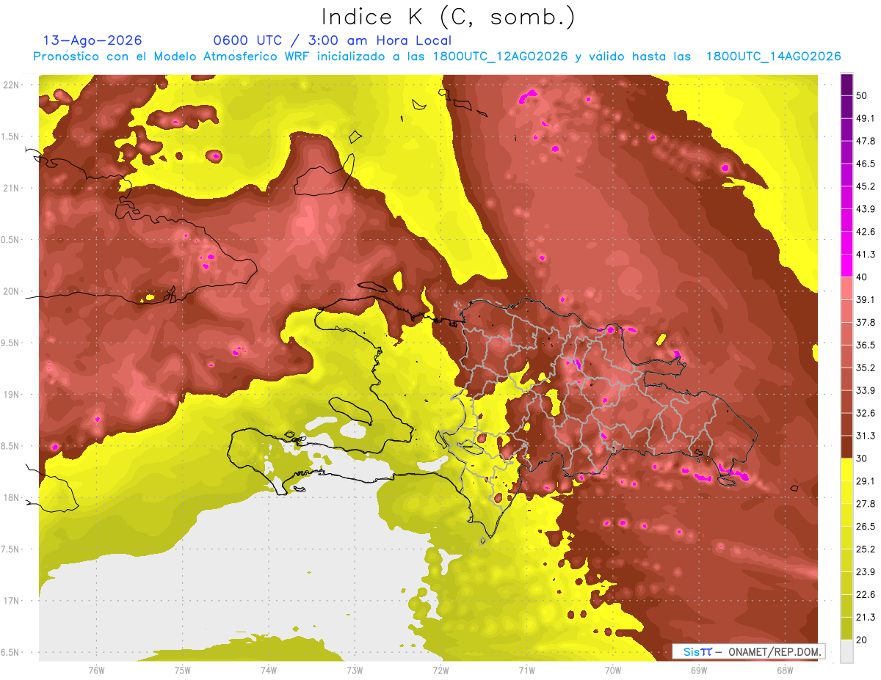Click the 'Indice K (C, somb.)' title

tap(449, 16)
